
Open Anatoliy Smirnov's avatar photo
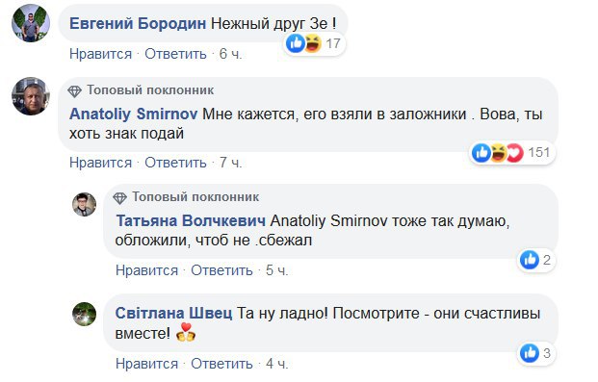tap(31, 96)
